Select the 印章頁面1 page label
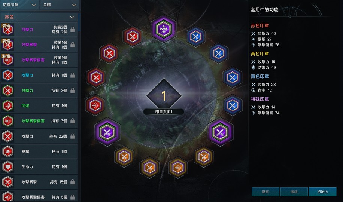Viewport: 343px width, 202px height. coord(164,112)
